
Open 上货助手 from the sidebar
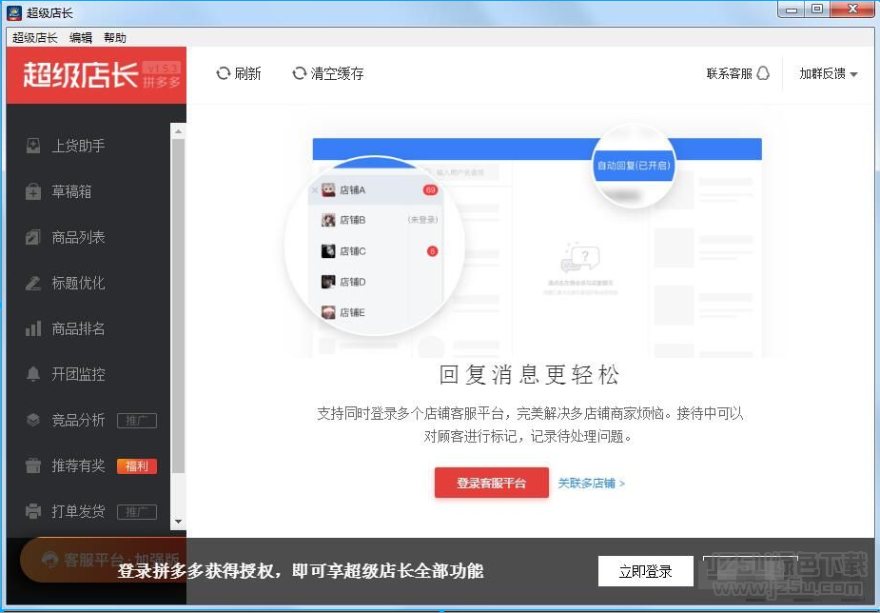coord(78,146)
